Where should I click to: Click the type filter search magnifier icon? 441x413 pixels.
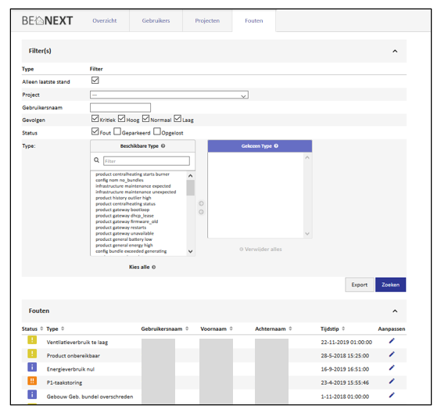(96, 160)
